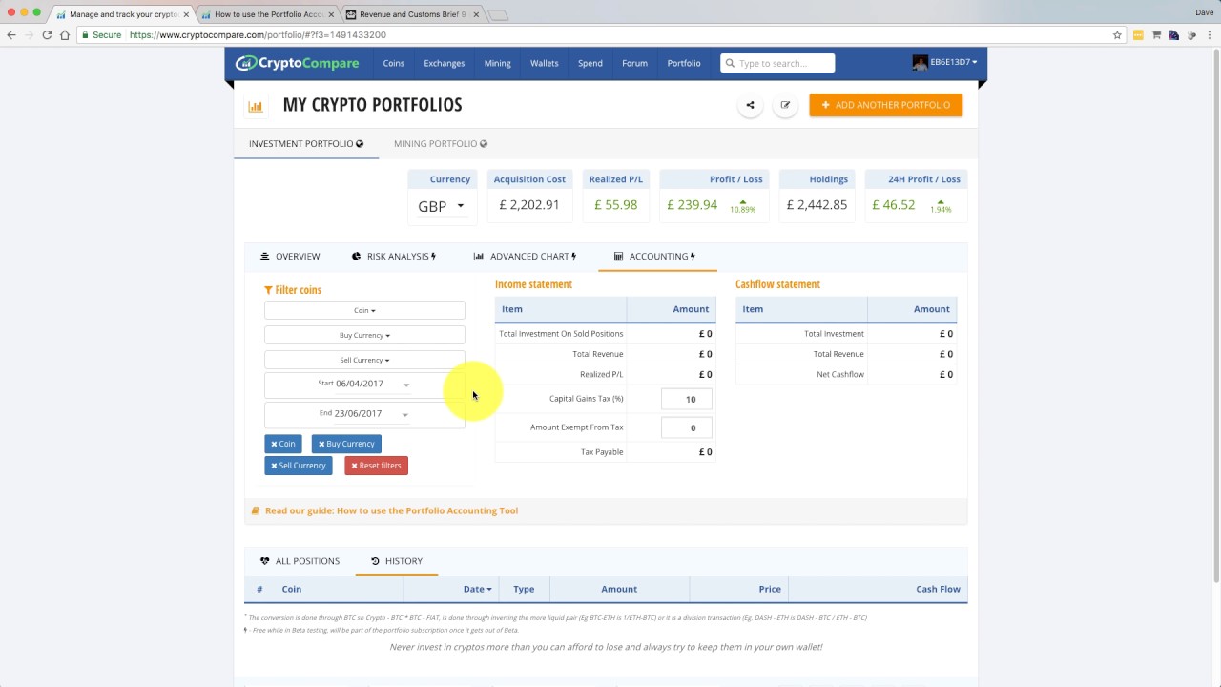Open the Portfolio Accounting Tool guide link

pyautogui.click(x=391, y=510)
